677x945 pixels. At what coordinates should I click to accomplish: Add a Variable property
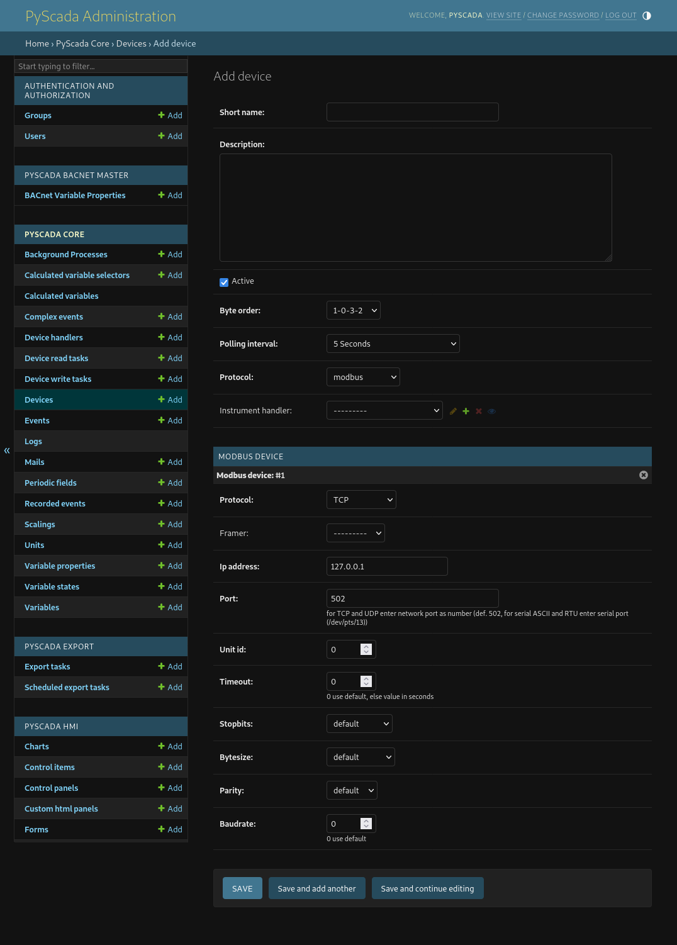(x=170, y=566)
